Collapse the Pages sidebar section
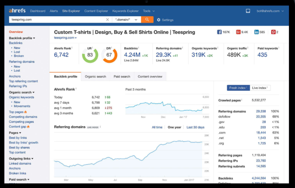The height and width of the screenshot is (188, 295). [x=15, y=133]
